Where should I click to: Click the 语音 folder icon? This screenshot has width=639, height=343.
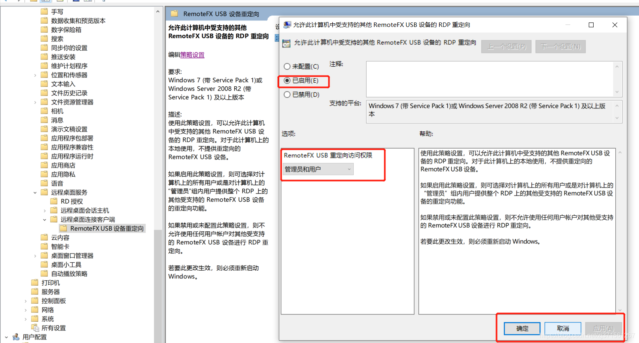pyautogui.click(x=44, y=183)
